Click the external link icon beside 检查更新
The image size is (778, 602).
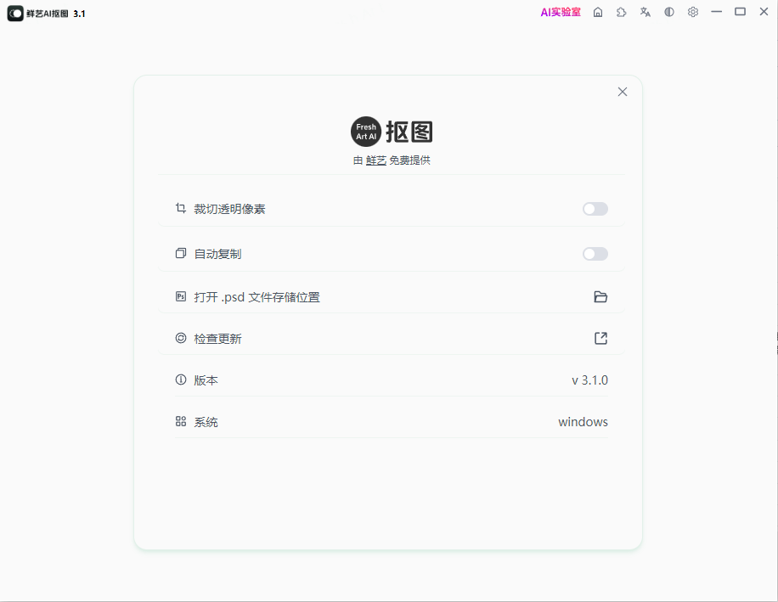tap(600, 338)
